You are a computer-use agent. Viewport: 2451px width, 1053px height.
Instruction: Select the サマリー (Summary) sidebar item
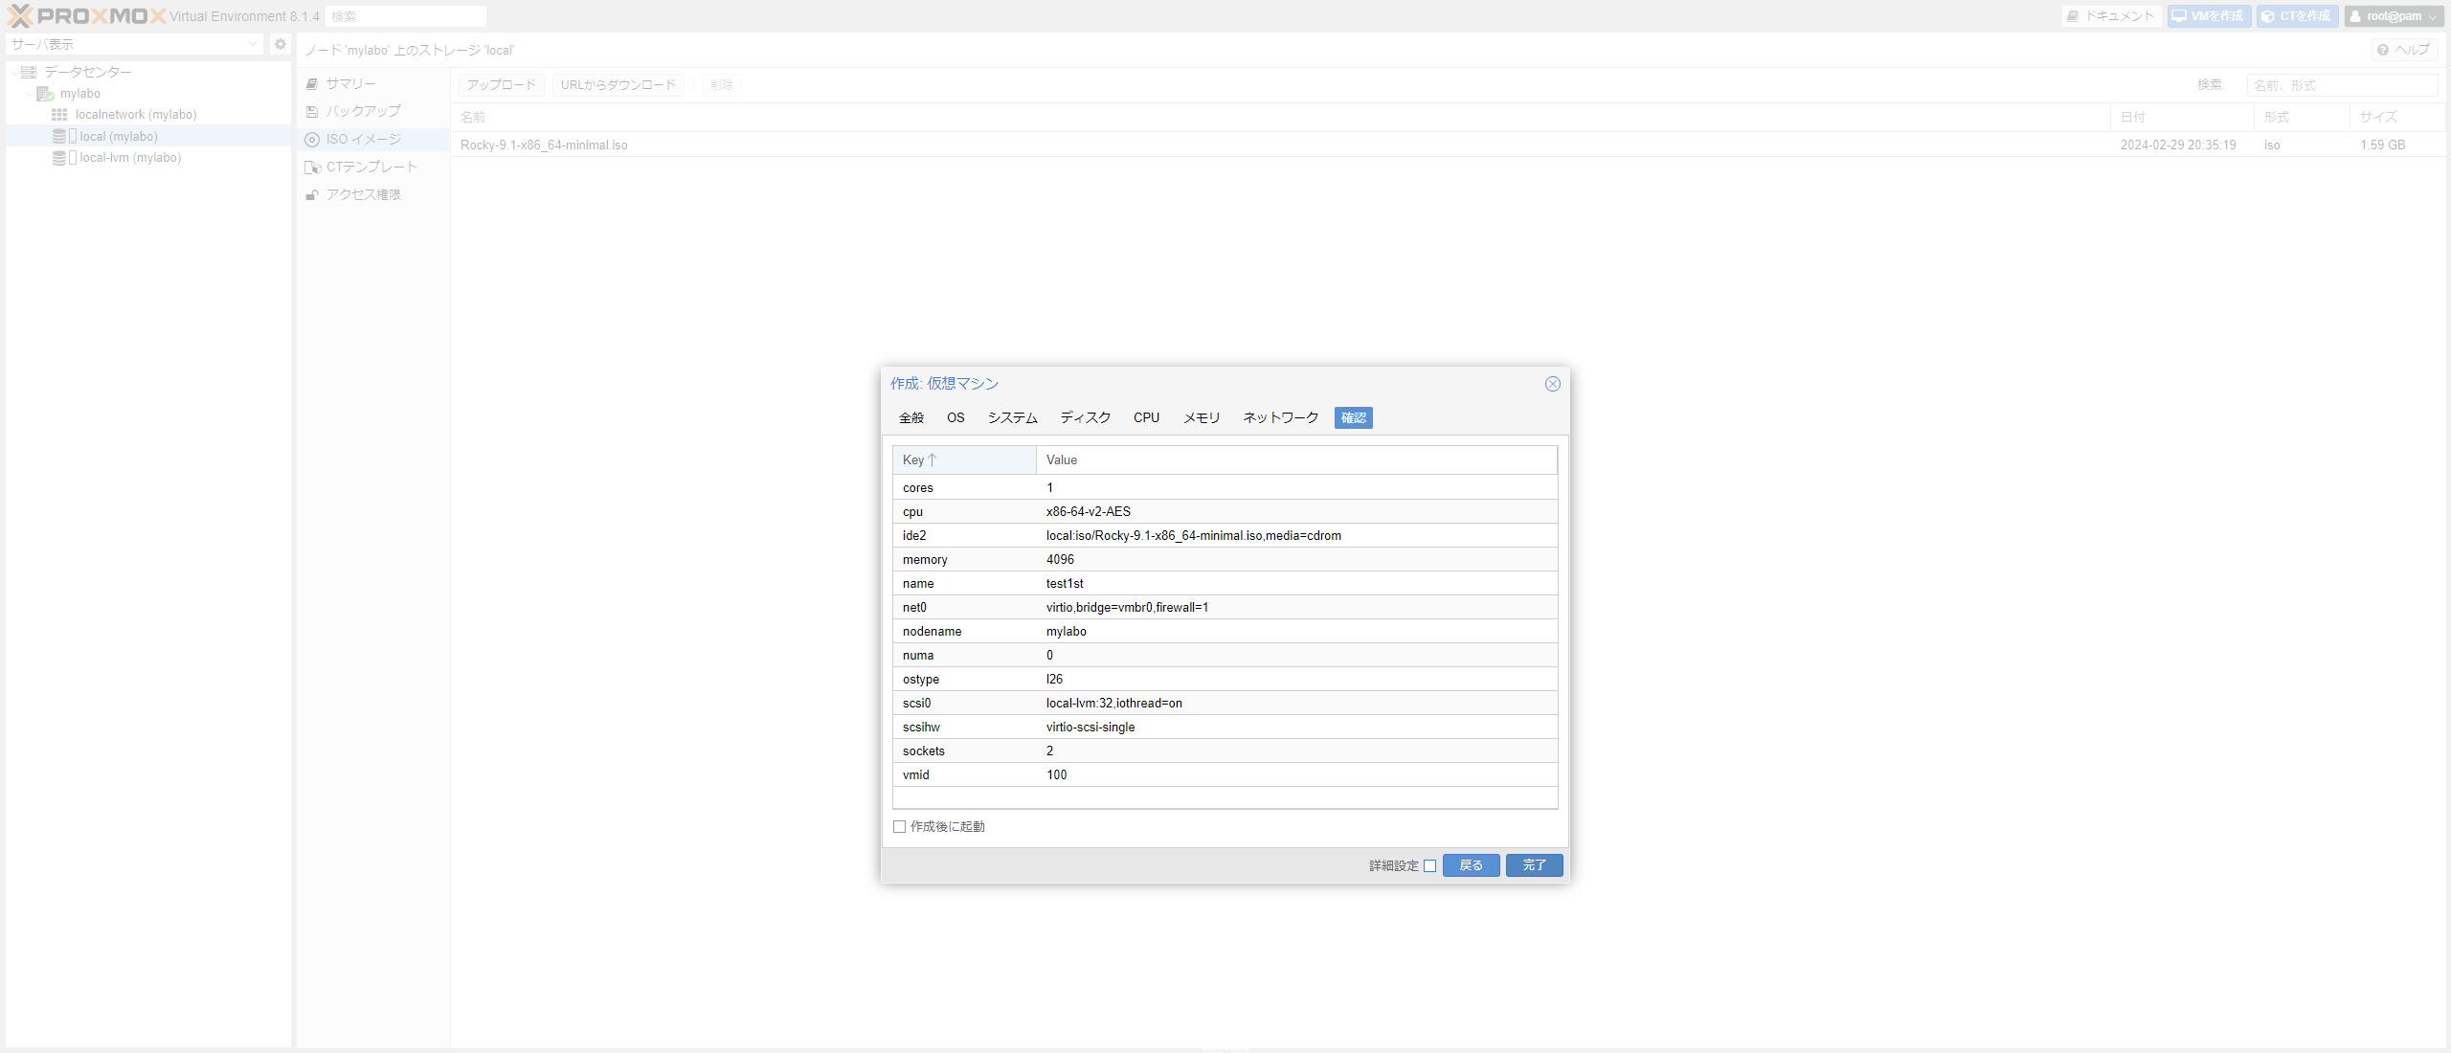click(x=350, y=83)
